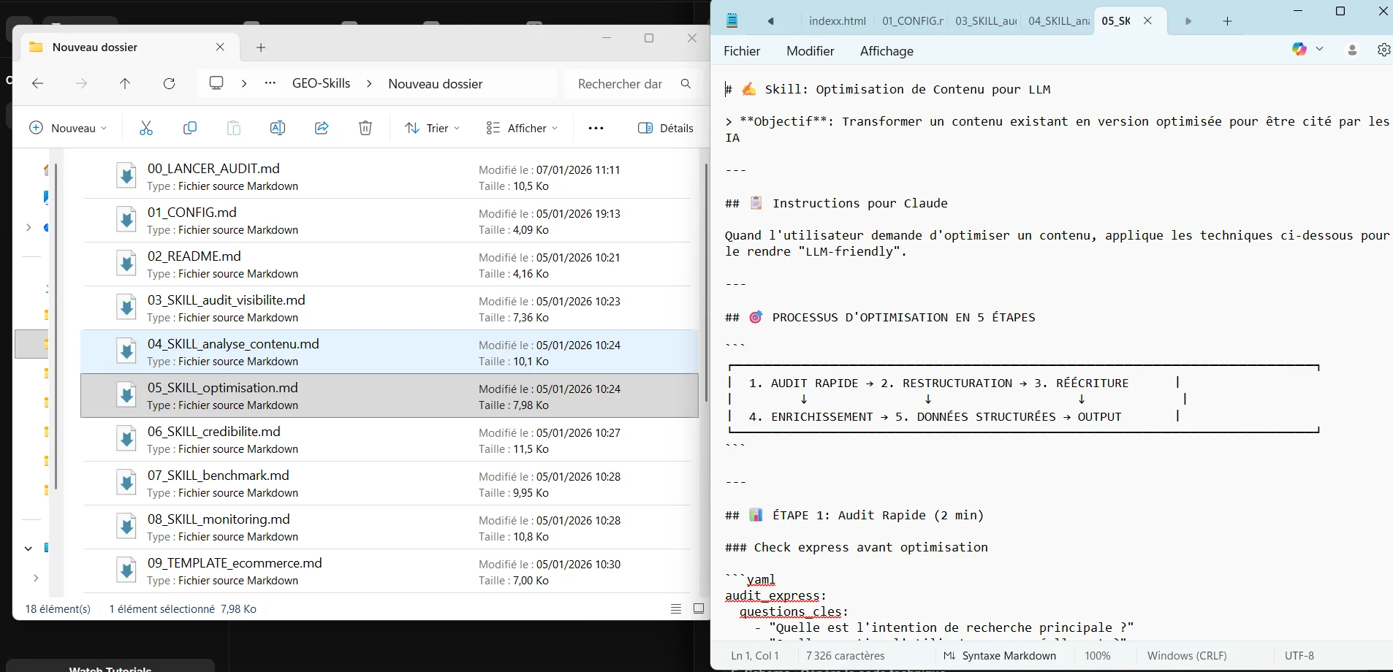
Task: Toggle the Détails pane button in Explorer
Action: click(666, 128)
